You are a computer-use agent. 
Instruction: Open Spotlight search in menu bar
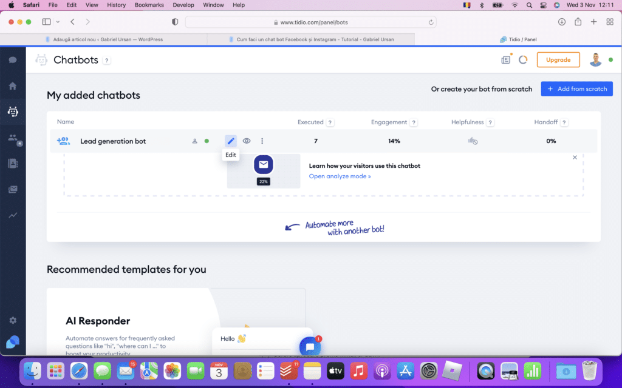[529, 5]
